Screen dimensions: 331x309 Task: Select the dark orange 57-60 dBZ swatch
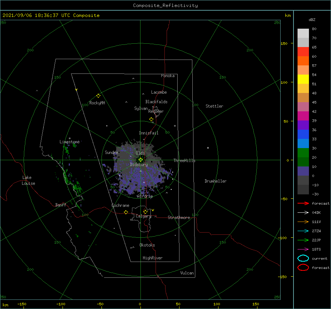(x=303, y=61)
